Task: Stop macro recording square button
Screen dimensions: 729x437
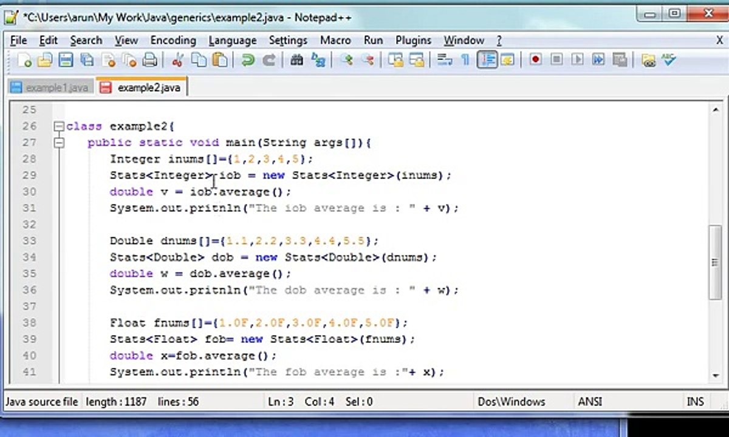Action: 556,60
